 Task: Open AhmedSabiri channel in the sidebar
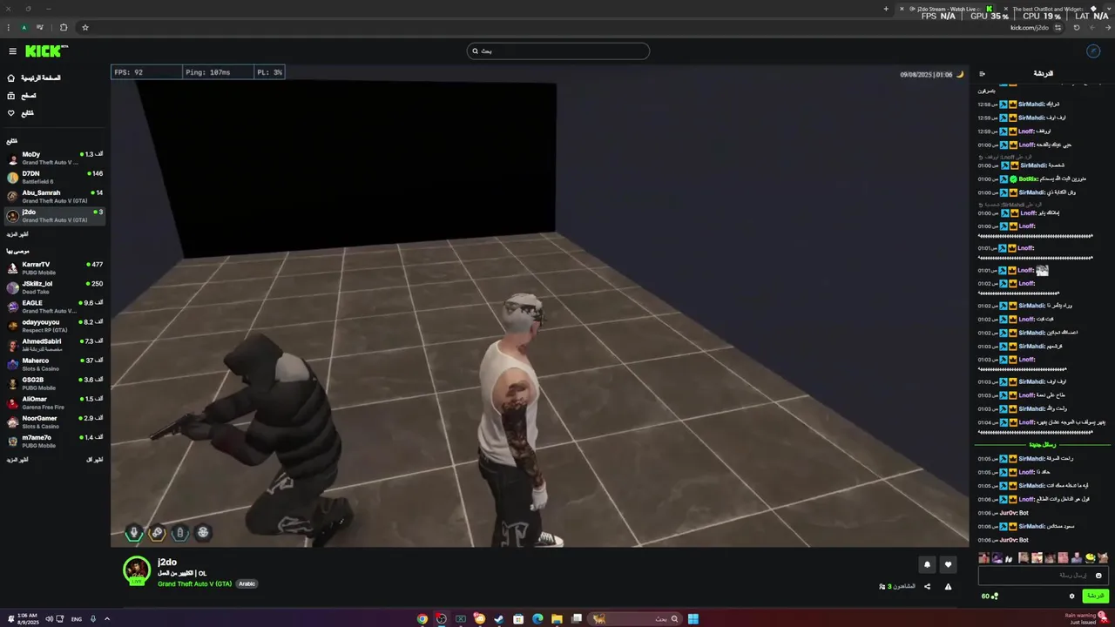[x=56, y=344]
